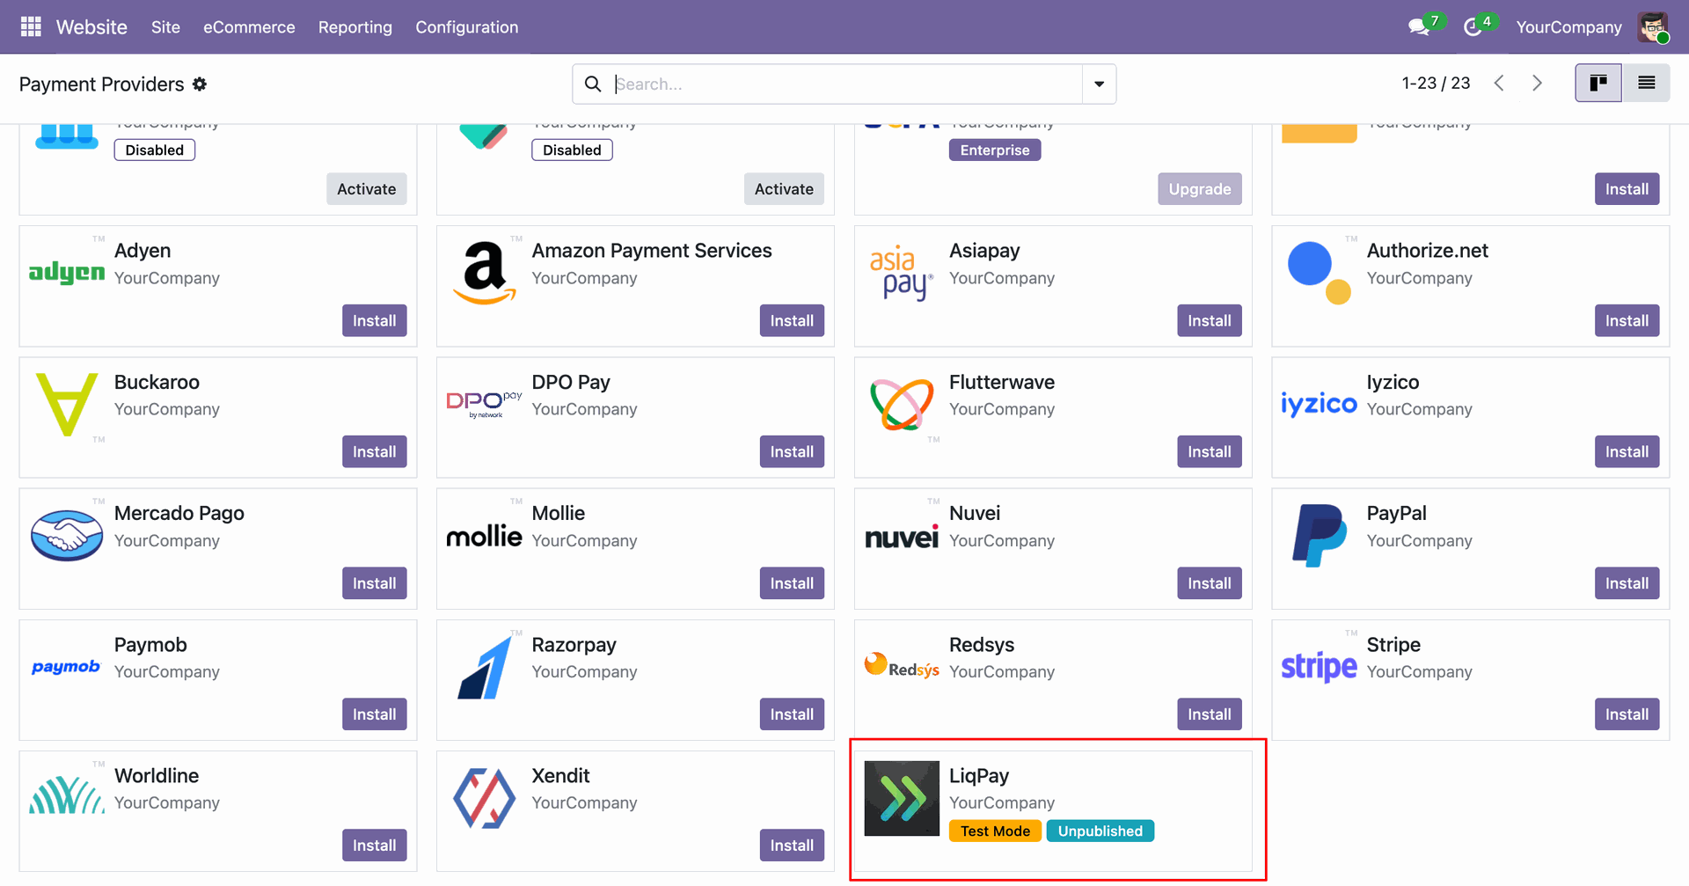Open the apps grid menu
This screenshot has height=886, width=1689.
31,27
